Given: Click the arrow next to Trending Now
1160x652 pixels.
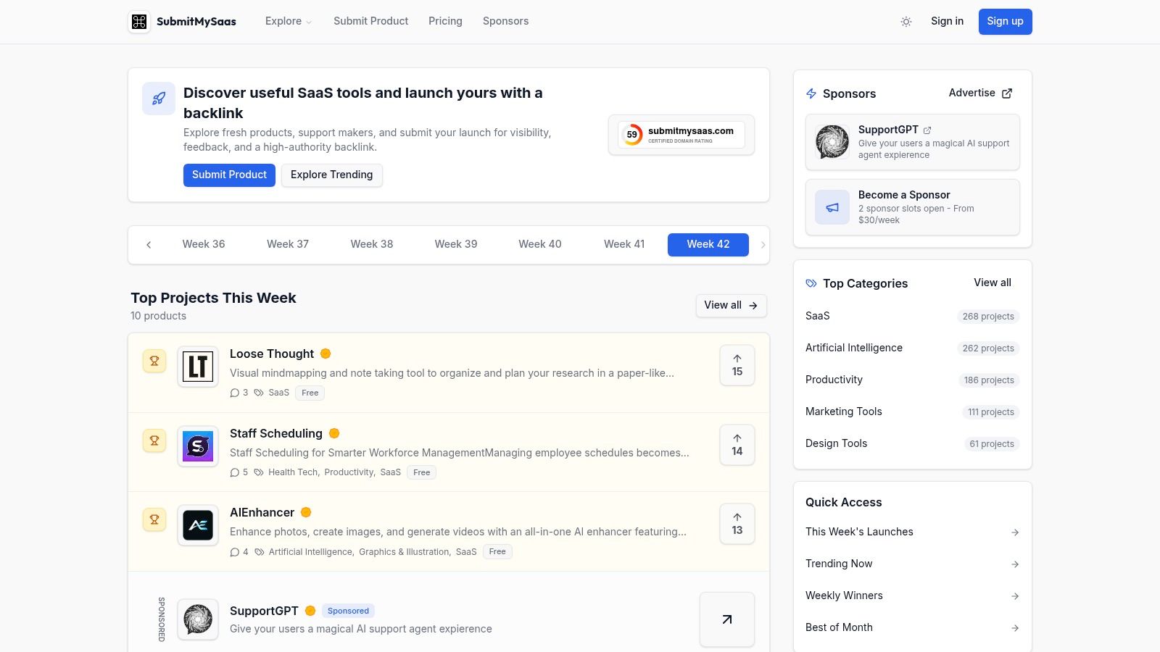Looking at the screenshot, I should pos(1015,564).
